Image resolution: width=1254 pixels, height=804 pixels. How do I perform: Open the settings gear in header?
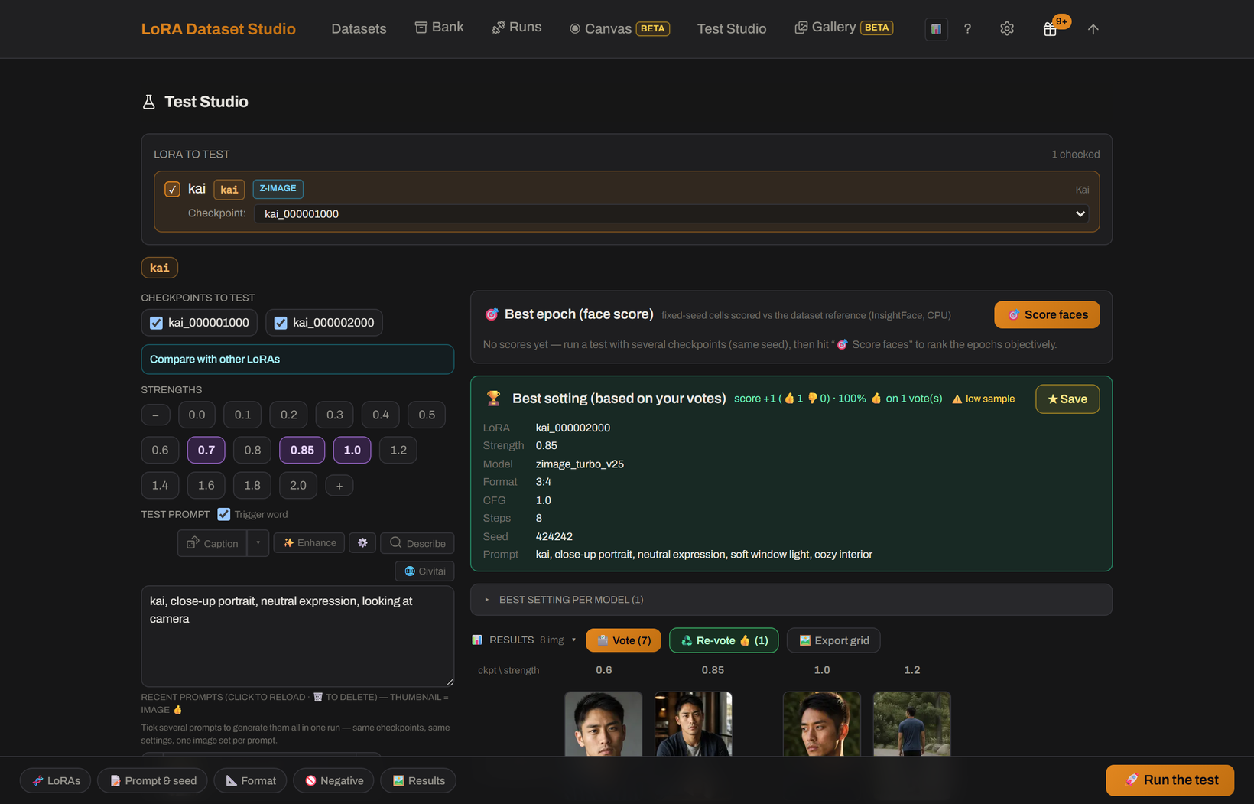1007,29
